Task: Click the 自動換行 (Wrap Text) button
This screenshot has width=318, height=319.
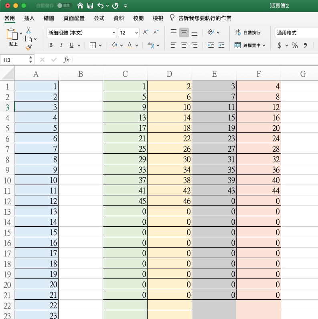Action: point(247,33)
